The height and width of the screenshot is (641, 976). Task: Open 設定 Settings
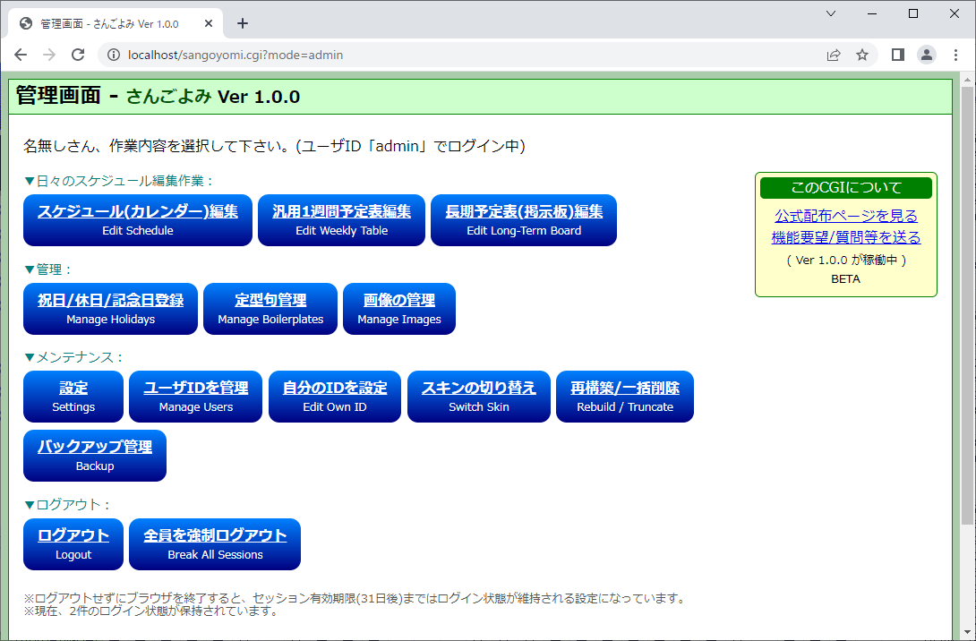73,397
